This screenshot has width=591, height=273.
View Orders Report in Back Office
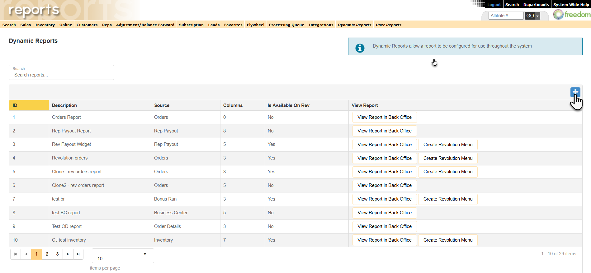point(384,117)
